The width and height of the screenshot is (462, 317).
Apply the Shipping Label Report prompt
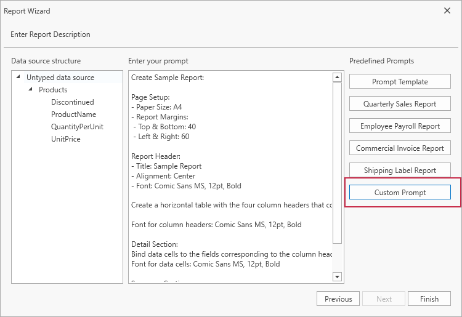(x=400, y=171)
